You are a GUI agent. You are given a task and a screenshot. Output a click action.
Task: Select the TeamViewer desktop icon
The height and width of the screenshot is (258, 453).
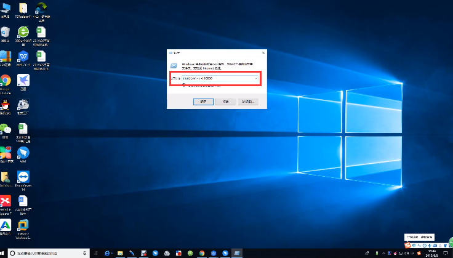point(23,177)
